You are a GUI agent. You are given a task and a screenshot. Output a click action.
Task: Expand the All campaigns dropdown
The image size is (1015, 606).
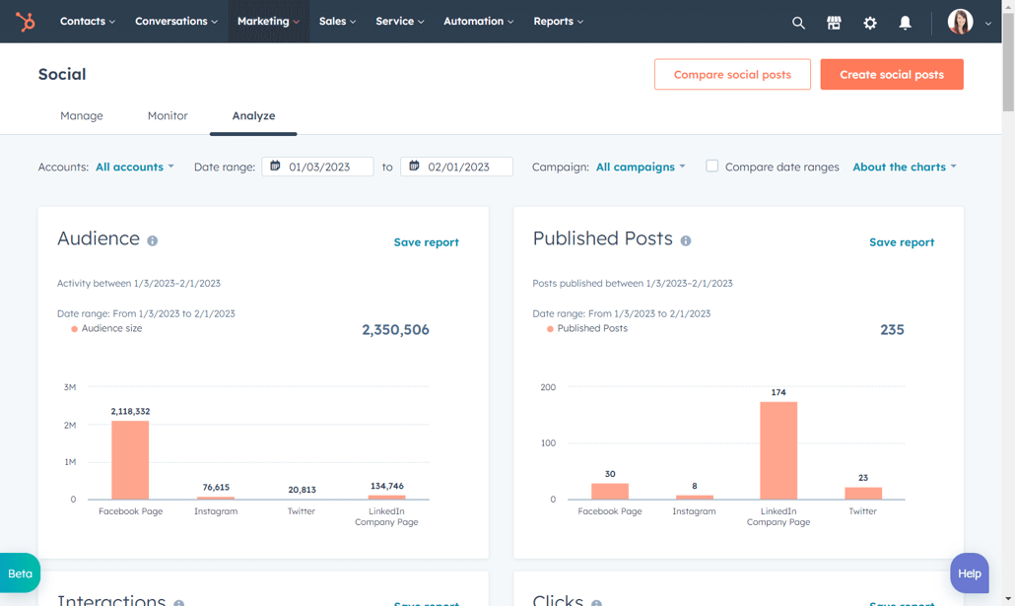[641, 167]
